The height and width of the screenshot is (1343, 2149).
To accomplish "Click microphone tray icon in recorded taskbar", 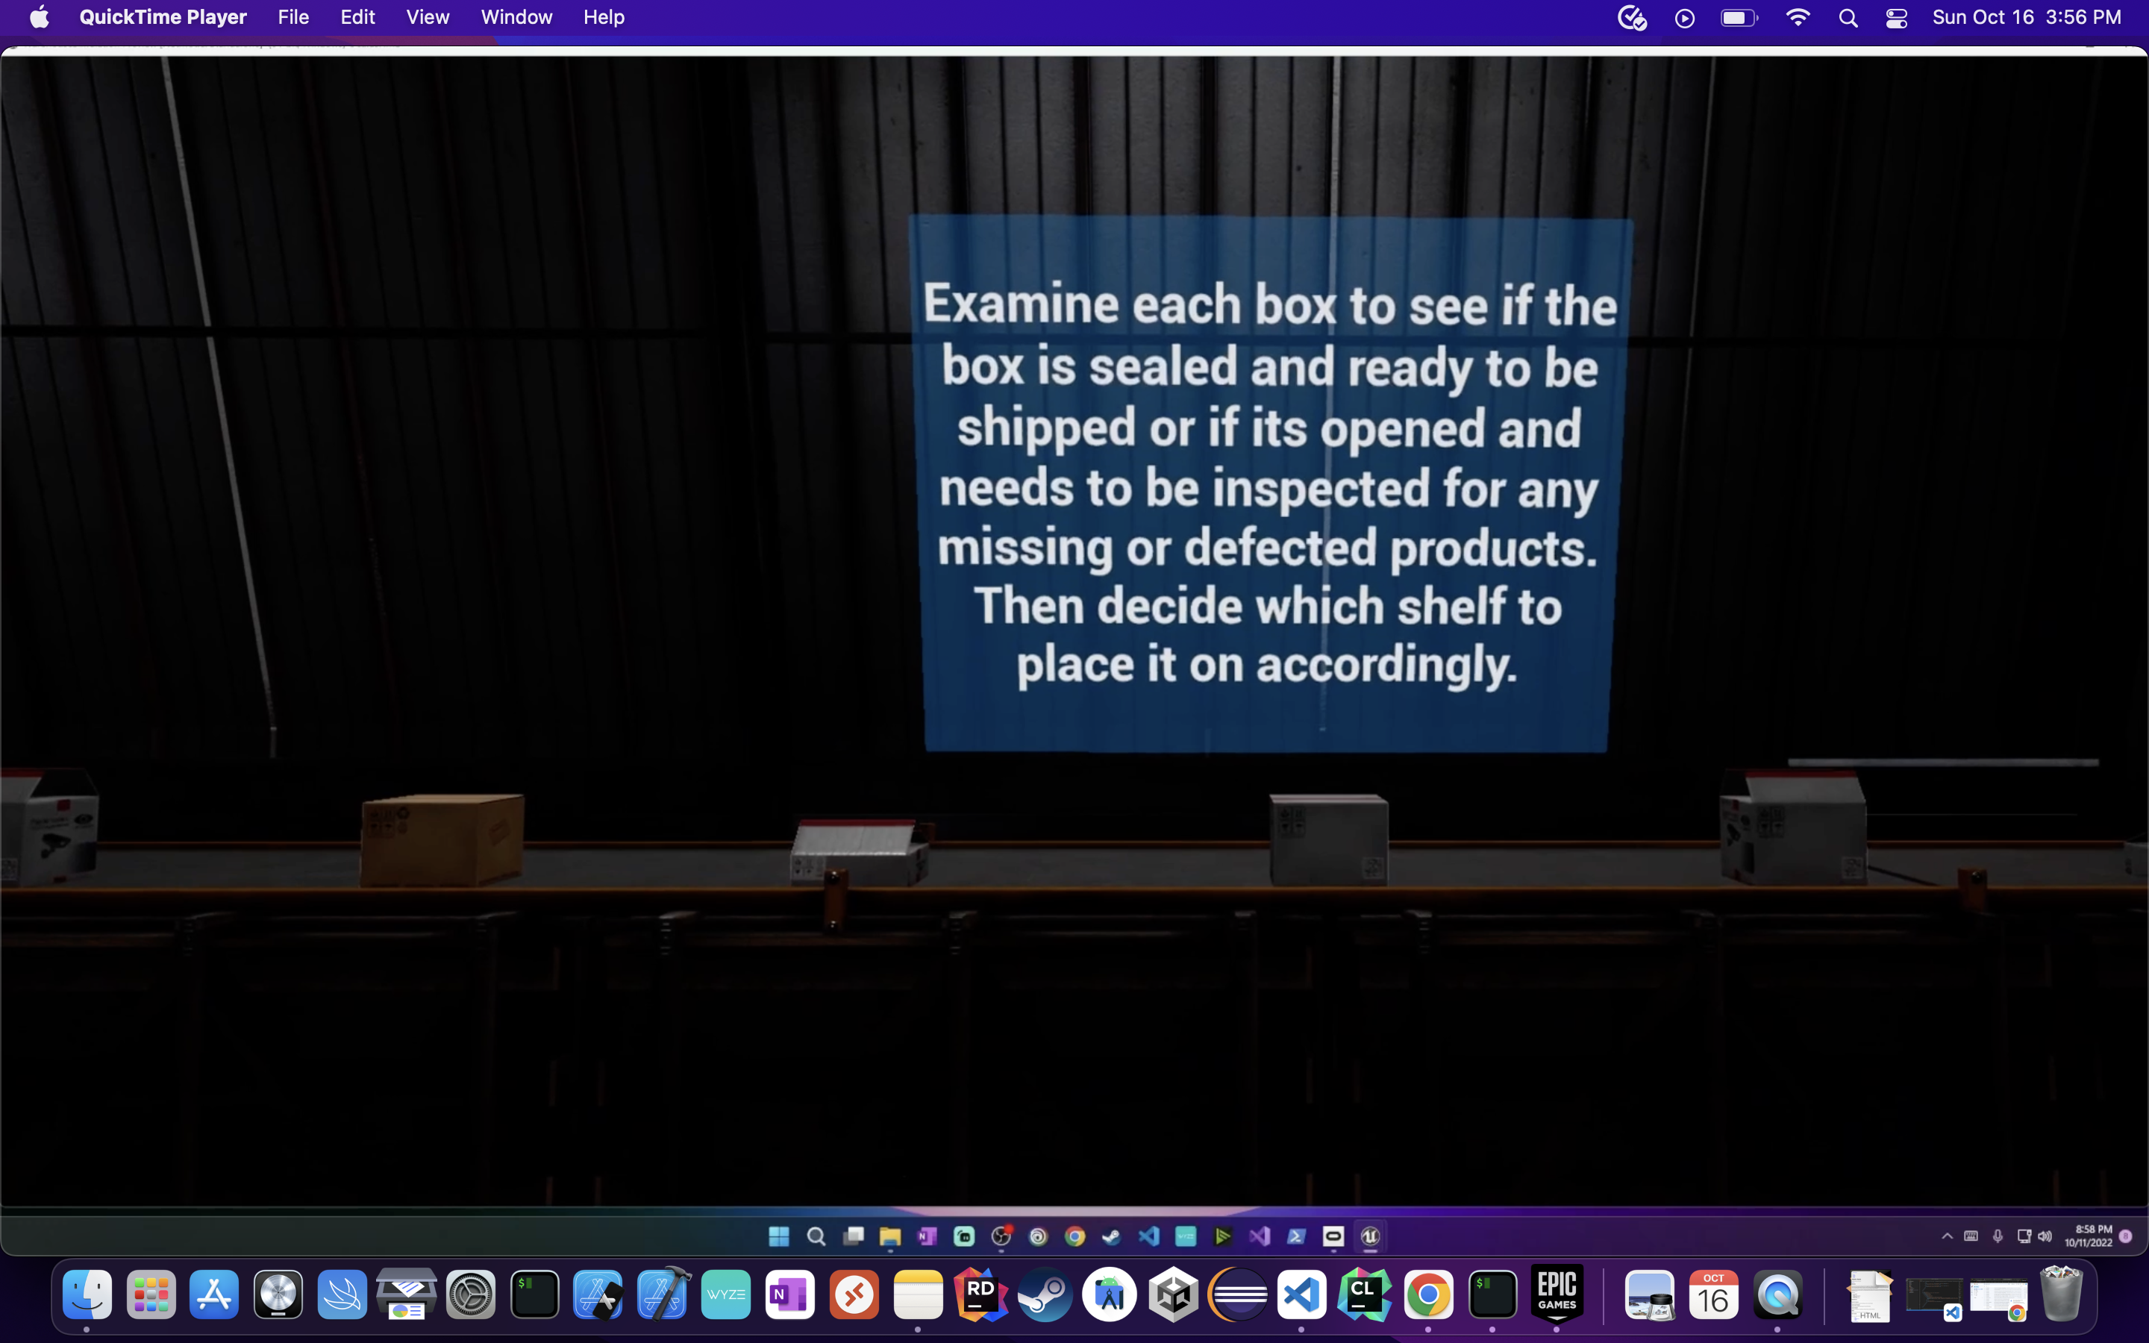I will click(1997, 1236).
